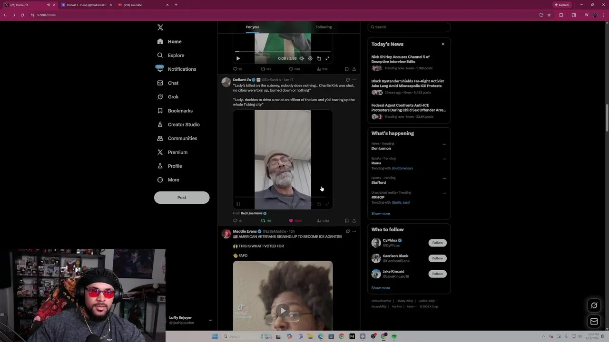The height and width of the screenshot is (342, 609).
Task: Undo repost on the 17K reposts post
Action: 266,221
